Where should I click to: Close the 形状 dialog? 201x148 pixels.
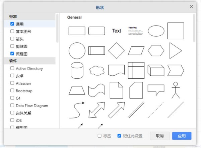(191, 7)
